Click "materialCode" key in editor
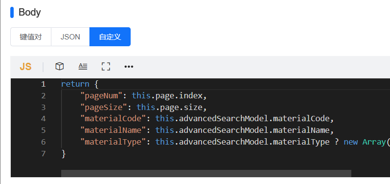Image resolution: width=390 pixels, height=184 pixels. (x=113, y=119)
